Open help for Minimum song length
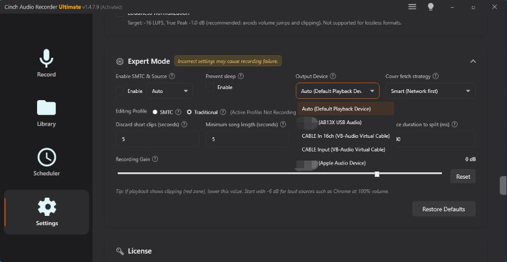The image size is (507, 262). (x=283, y=125)
